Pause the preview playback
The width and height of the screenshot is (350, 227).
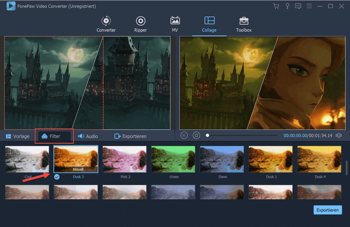click(x=184, y=135)
